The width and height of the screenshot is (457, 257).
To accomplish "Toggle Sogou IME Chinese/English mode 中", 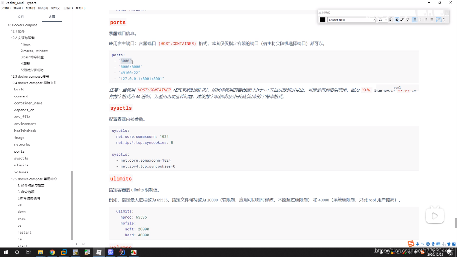I will [x=417, y=244].
